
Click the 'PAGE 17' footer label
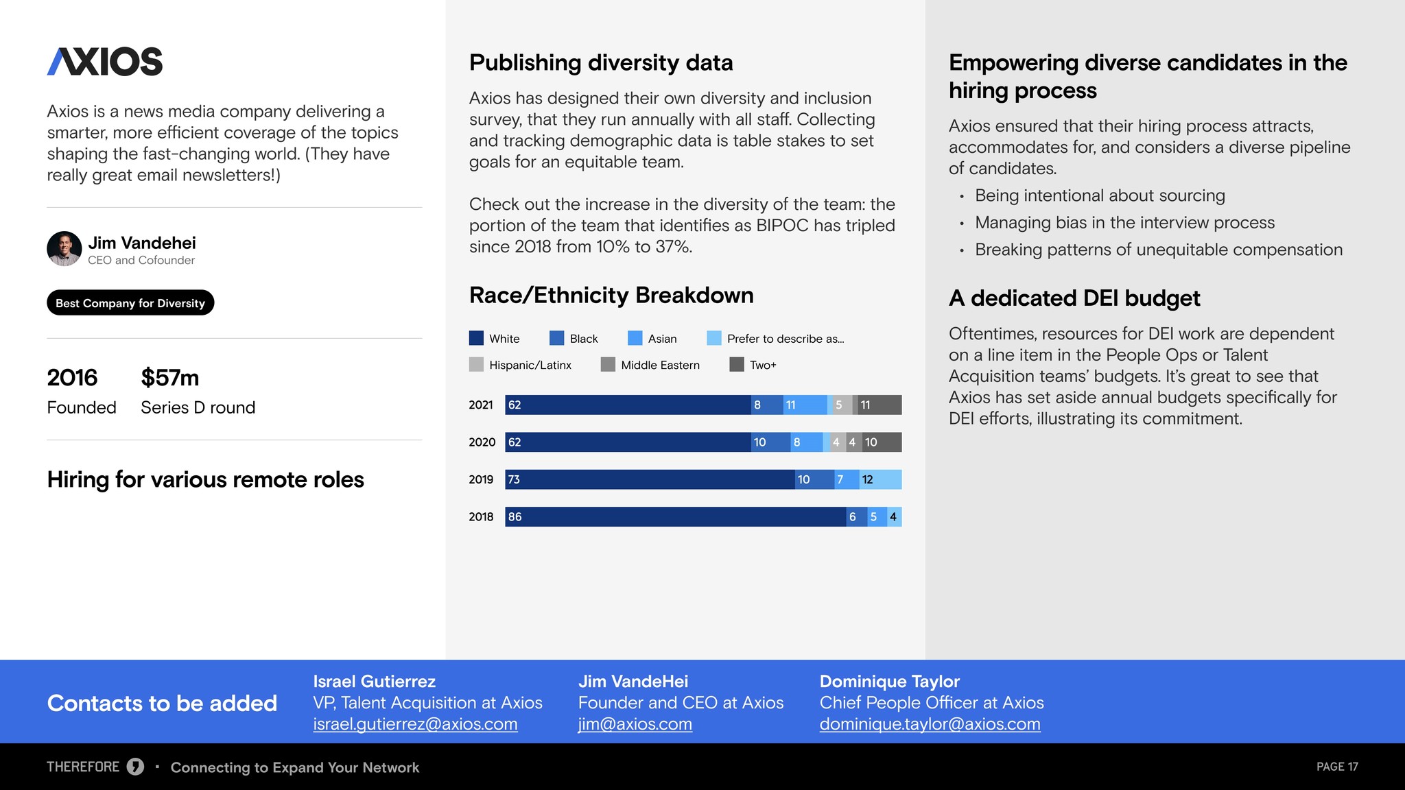click(x=1337, y=767)
